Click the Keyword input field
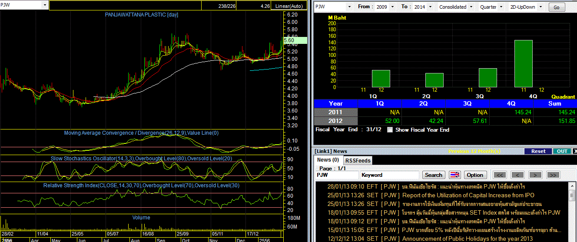Viewport: 577px width, 242px height. (390, 175)
